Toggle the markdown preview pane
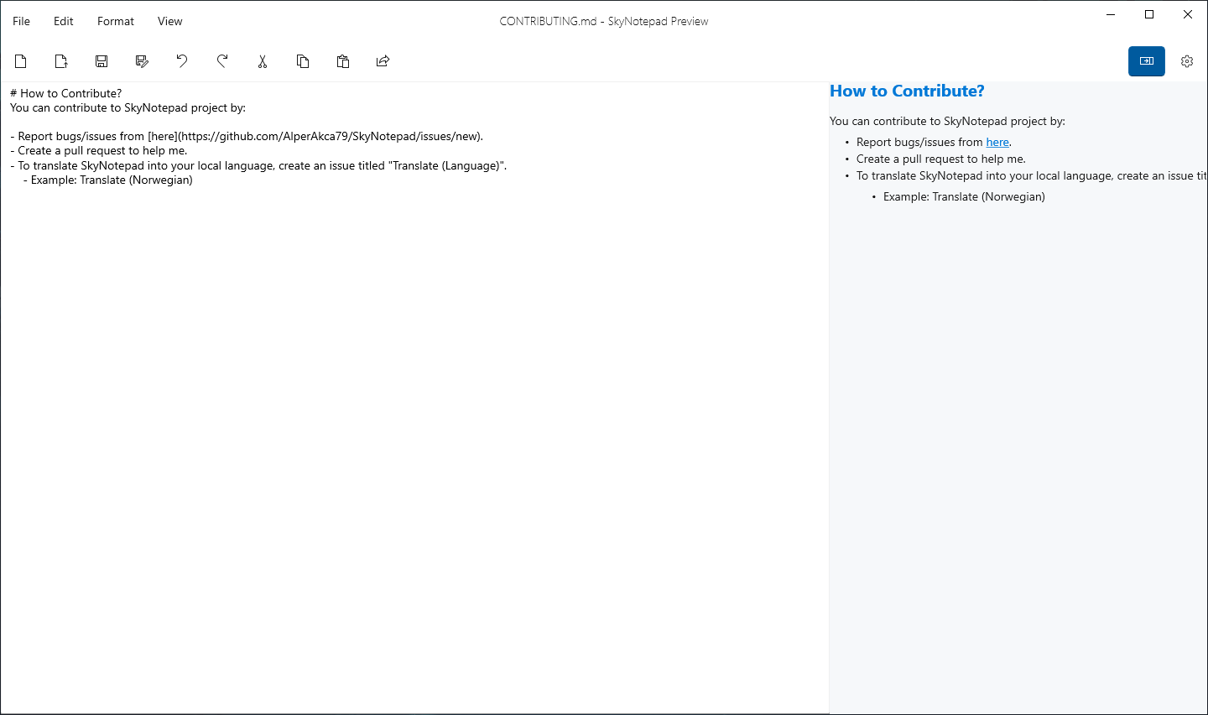The image size is (1208, 715). pyautogui.click(x=1147, y=61)
